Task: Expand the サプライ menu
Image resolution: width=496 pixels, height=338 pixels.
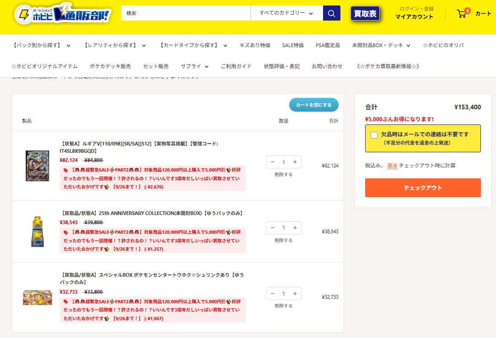Action: (x=194, y=66)
